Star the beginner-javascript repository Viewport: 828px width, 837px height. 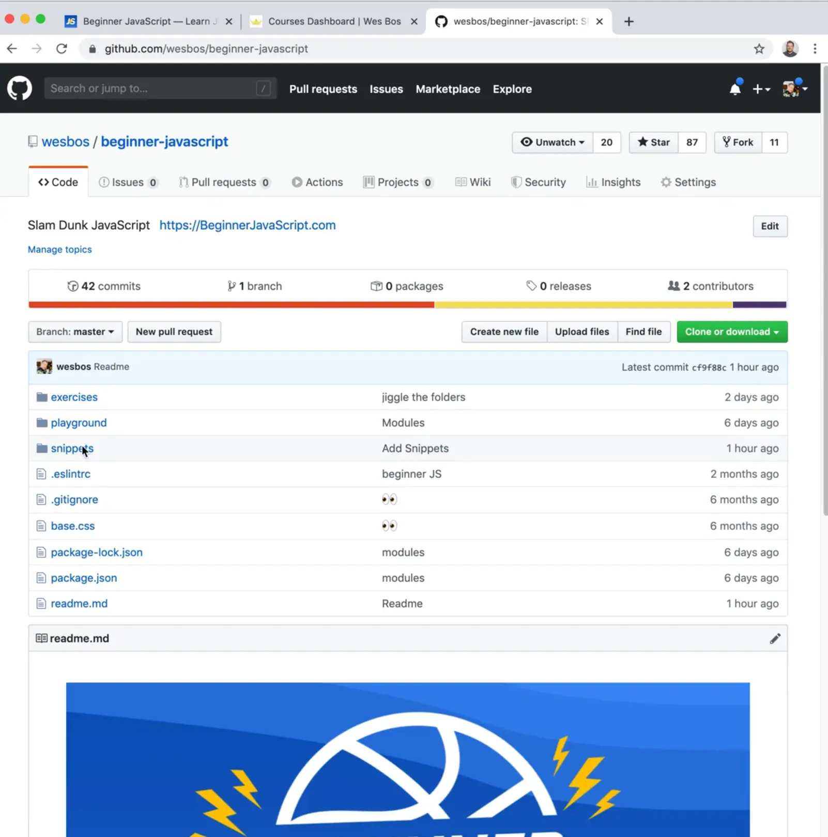coord(653,142)
